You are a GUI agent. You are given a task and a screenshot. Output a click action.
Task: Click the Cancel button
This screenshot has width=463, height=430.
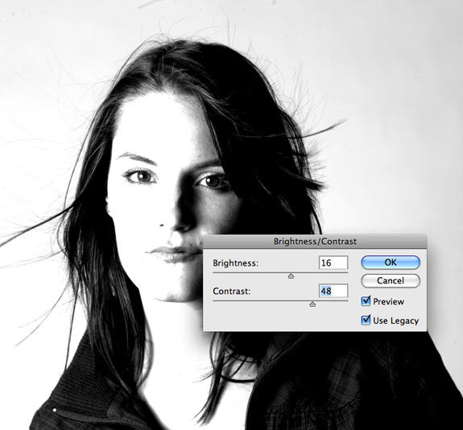click(x=391, y=280)
